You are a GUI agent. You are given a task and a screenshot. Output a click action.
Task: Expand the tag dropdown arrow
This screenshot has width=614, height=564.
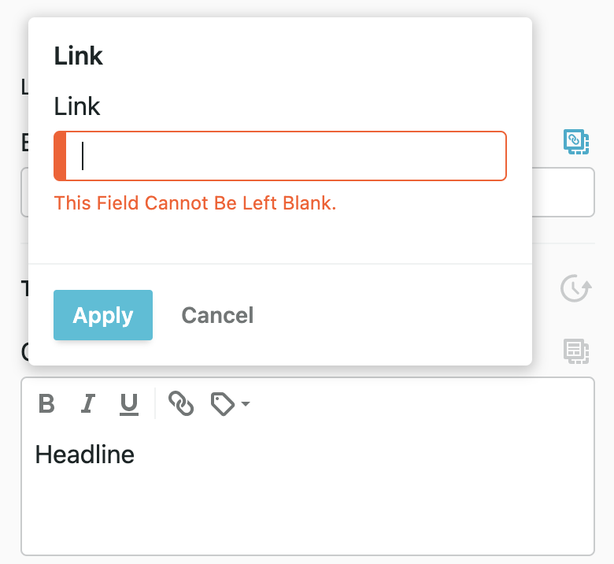click(246, 405)
